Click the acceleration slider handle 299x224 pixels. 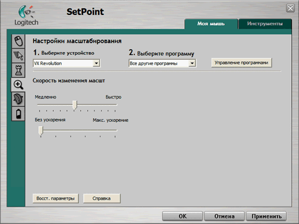[41, 131]
